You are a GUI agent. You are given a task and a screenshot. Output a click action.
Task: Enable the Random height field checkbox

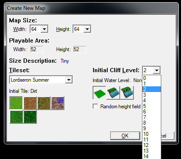tap(95, 107)
